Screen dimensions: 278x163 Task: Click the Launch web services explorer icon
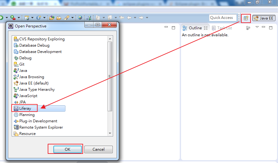click(89, 18)
